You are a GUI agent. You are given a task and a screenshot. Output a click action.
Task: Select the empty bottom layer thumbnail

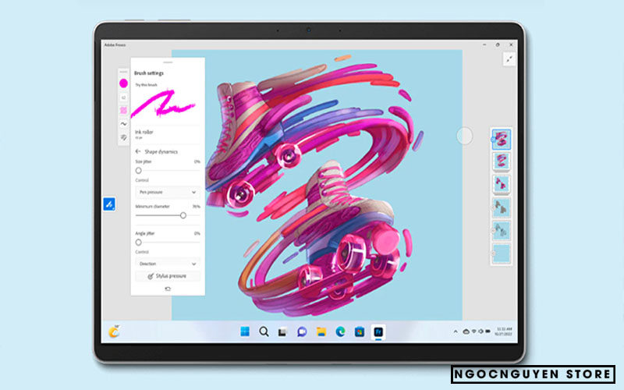point(500,253)
